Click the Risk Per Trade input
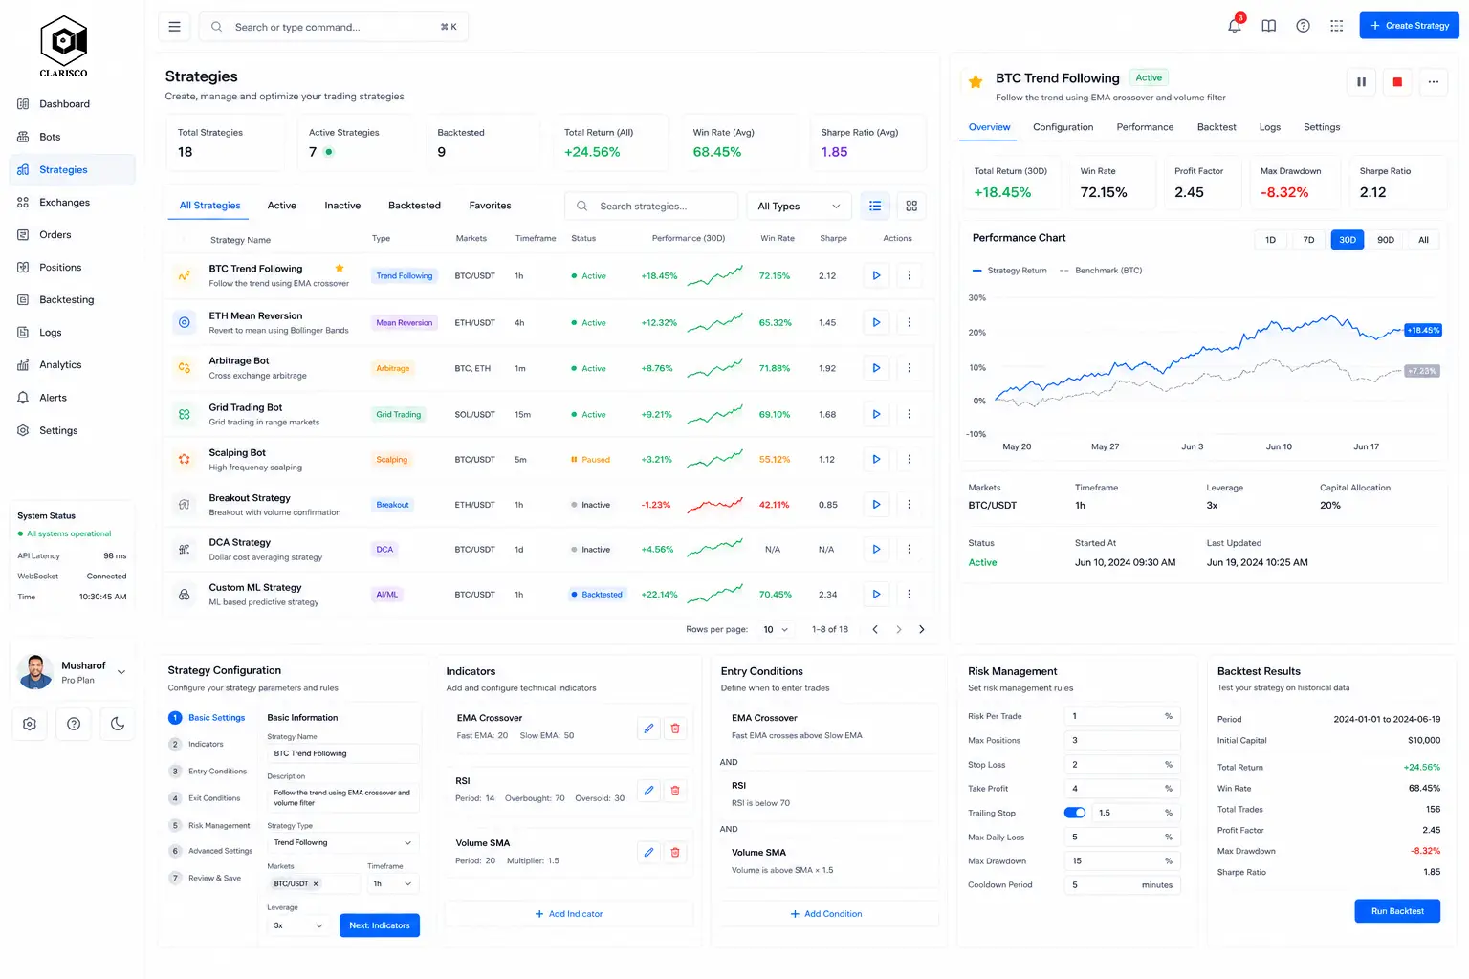Image resolution: width=1469 pixels, height=979 pixels. (1122, 716)
